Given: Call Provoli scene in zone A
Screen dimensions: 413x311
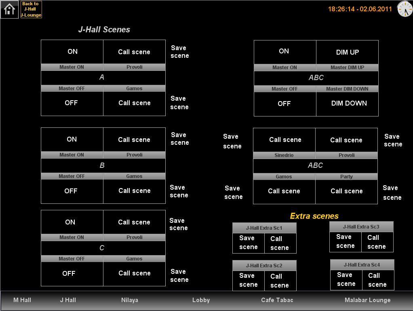Looking at the screenshot, I should pos(134,52).
